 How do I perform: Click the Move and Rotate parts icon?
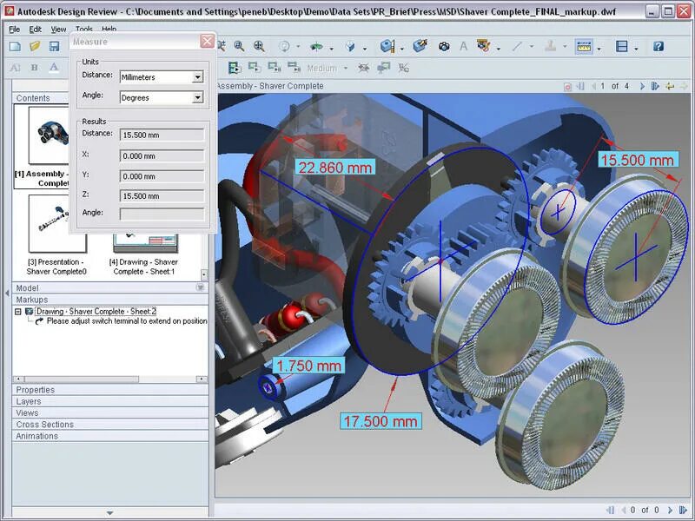pyautogui.click(x=420, y=46)
